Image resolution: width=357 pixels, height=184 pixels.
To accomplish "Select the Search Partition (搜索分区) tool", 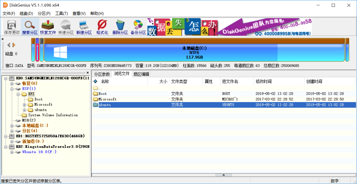I will click(30, 27).
